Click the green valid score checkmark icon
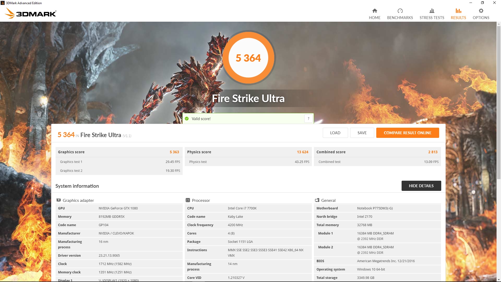Viewport: 501px width, 282px height. click(187, 119)
